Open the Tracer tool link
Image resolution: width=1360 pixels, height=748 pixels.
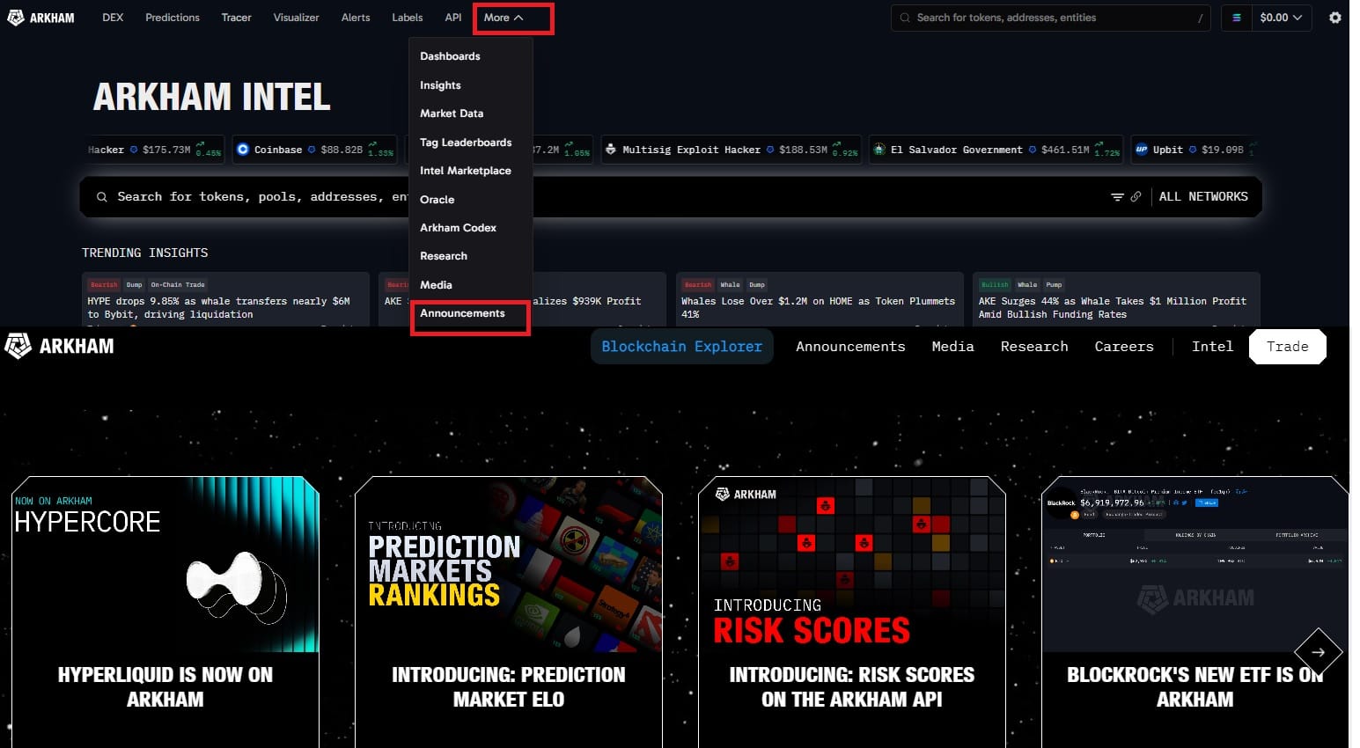[x=236, y=18]
